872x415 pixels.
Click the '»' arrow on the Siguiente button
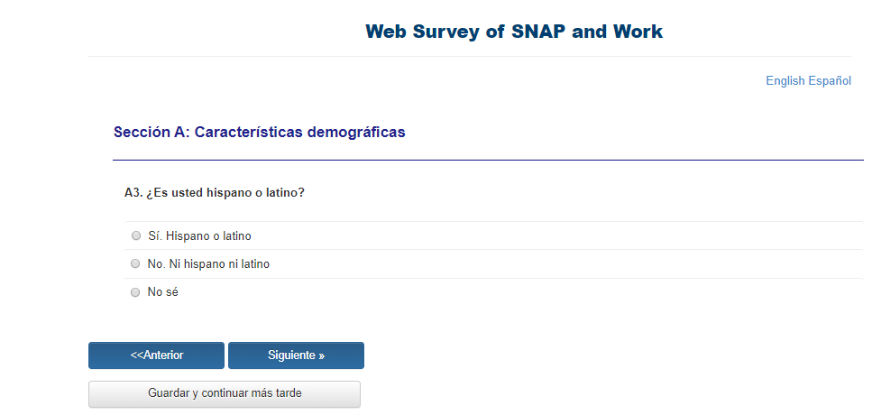click(x=321, y=355)
